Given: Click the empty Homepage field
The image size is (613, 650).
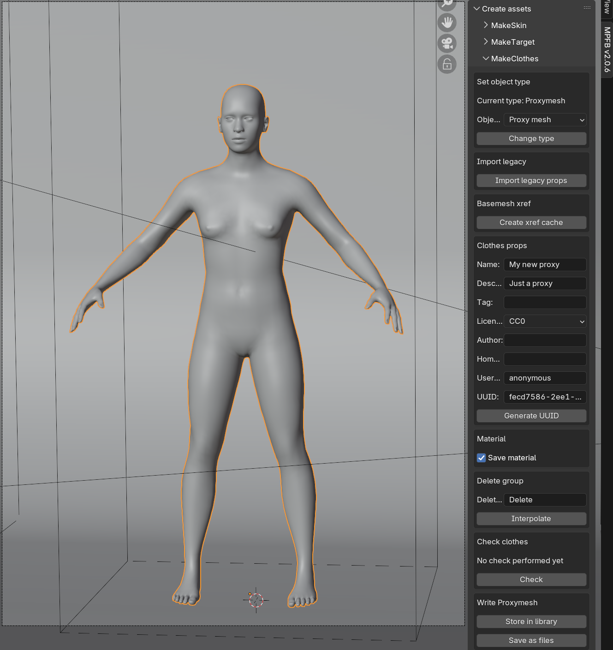Looking at the screenshot, I should (x=545, y=359).
